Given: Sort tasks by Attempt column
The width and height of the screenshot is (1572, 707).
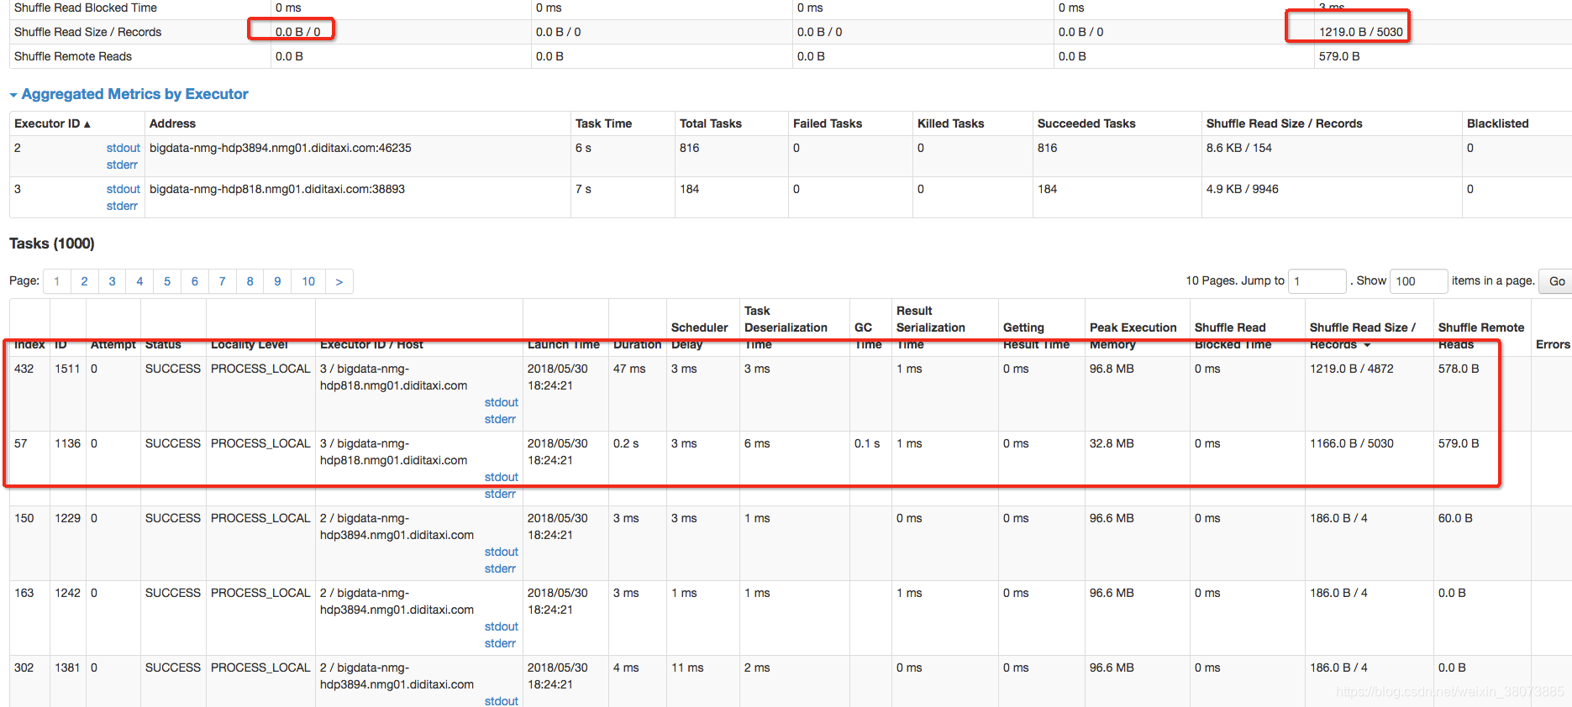Looking at the screenshot, I should click(113, 344).
